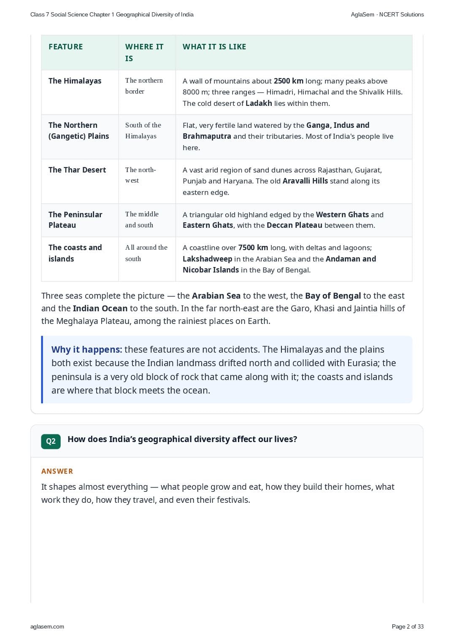Select the FEATURE column header

[x=66, y=47]
